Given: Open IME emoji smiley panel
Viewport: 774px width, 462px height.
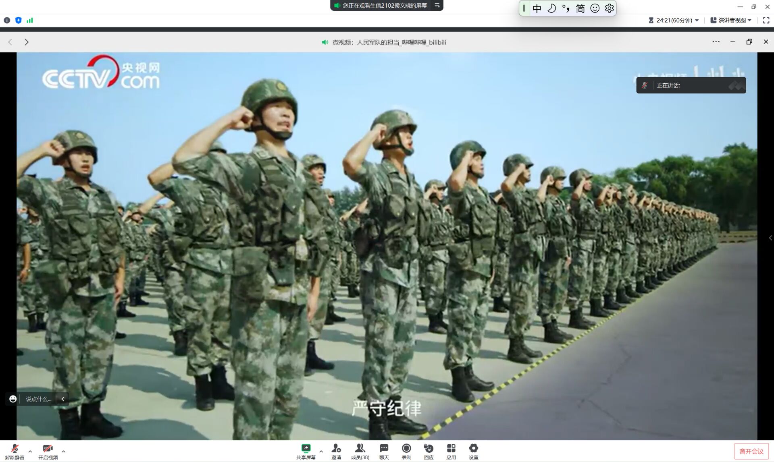Looking at the screenshot, I should tap(595, 8).
